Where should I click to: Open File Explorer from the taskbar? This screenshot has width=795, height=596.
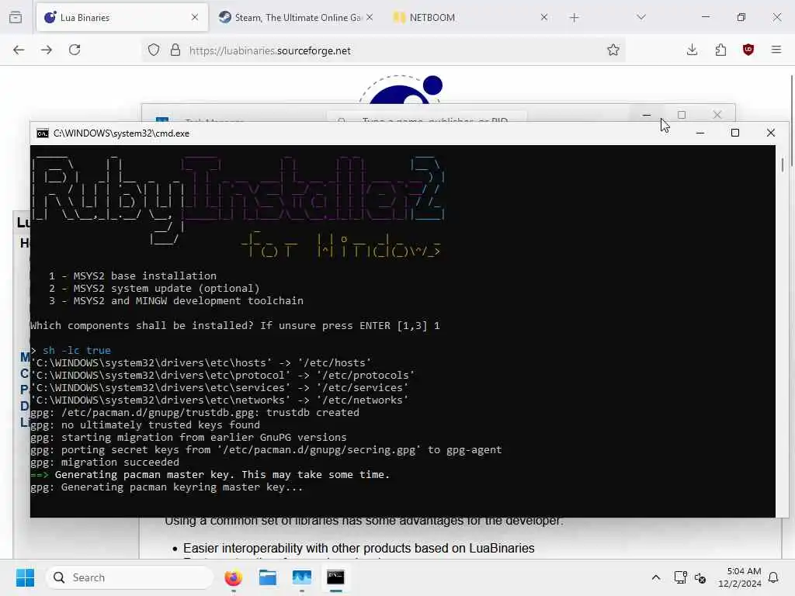click(268, 577)
